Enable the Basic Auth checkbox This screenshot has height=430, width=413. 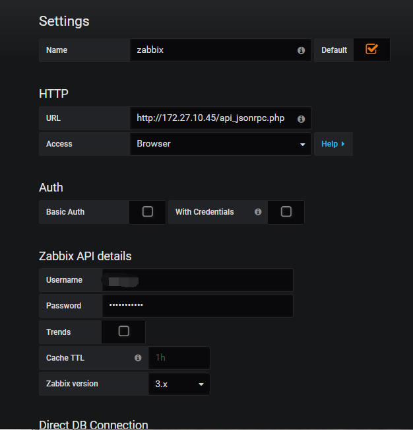[x=148, y=212]
